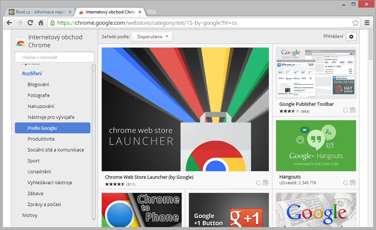Open the Chrome menu hamburger icon
Viewport: 376px width, 230px height.
tap(368, 23)
